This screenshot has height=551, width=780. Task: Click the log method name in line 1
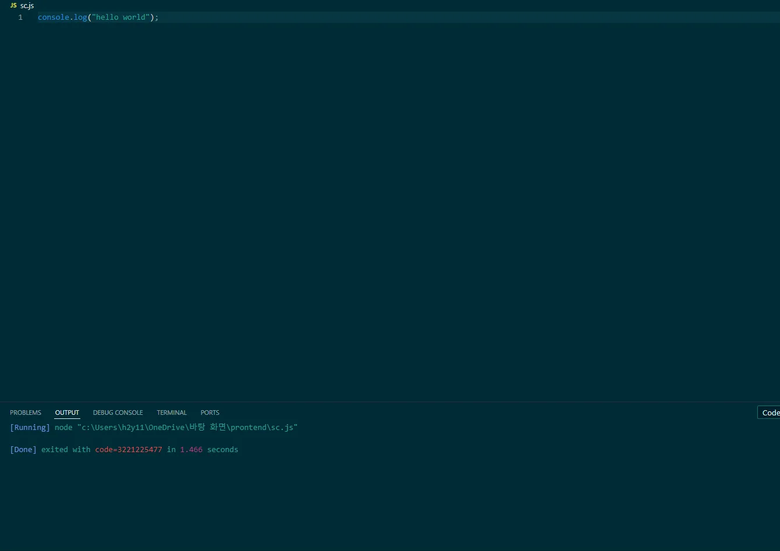(80, 17)
